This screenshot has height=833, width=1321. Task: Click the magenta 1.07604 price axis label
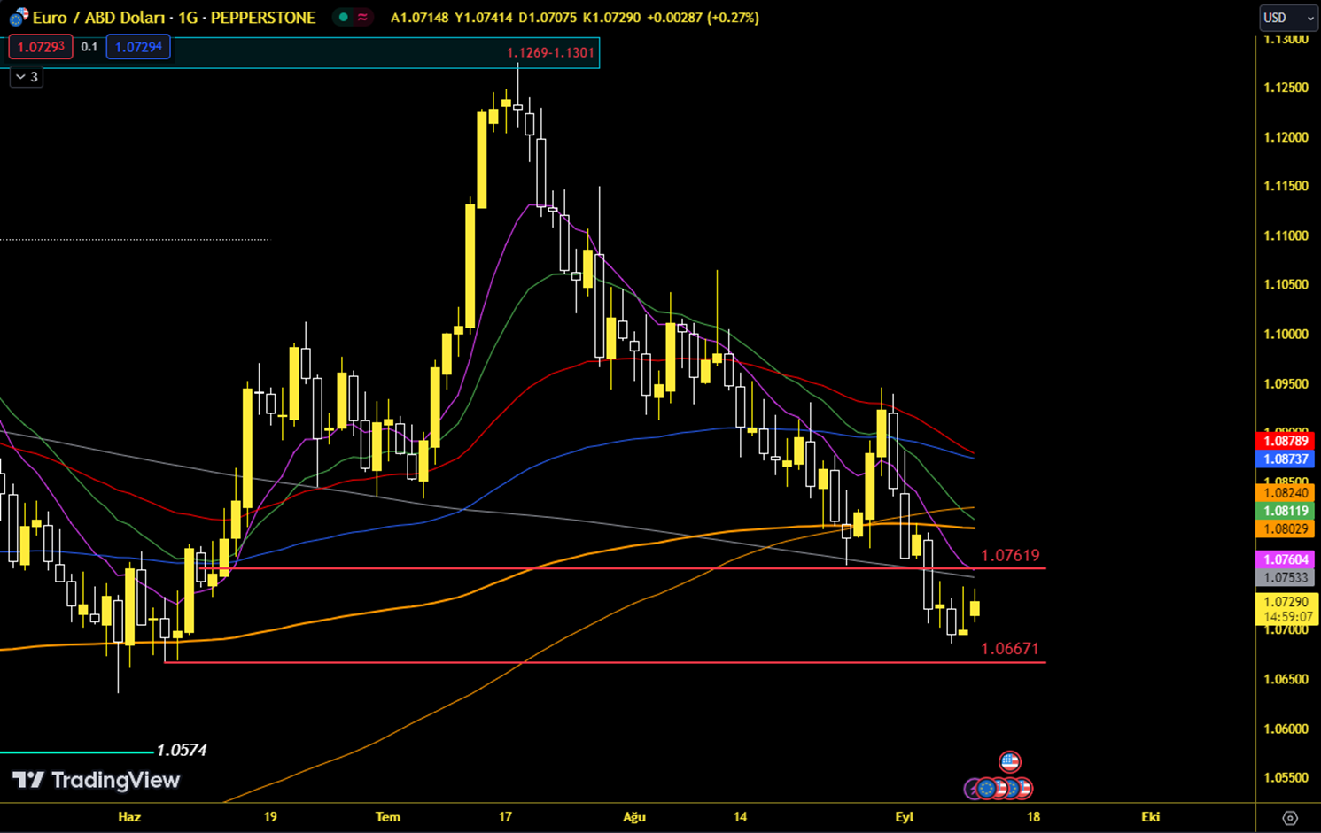[x=1286, y=559]
